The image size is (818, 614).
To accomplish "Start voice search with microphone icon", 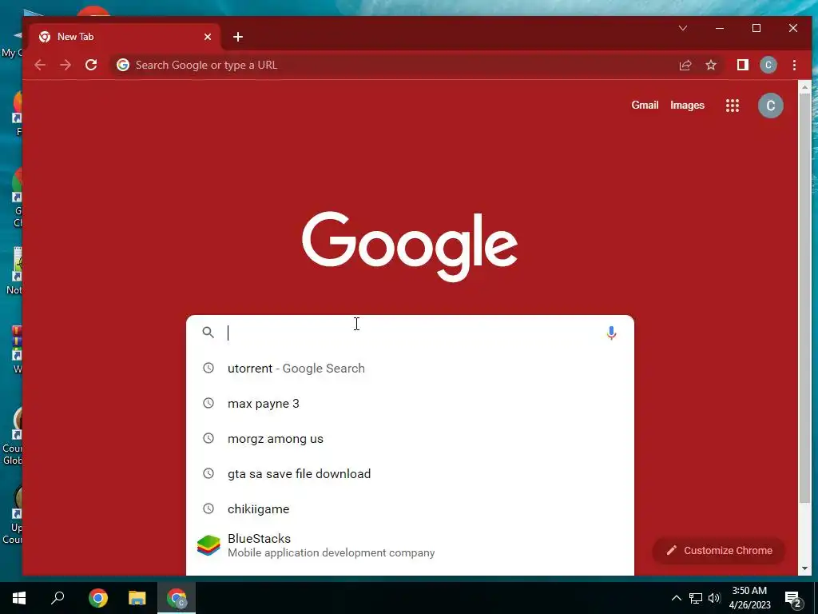I will tap(611, 333).
